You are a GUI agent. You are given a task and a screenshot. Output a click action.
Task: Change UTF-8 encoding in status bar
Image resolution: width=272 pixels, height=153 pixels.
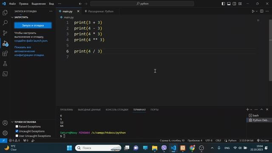(x=209, y=141)
